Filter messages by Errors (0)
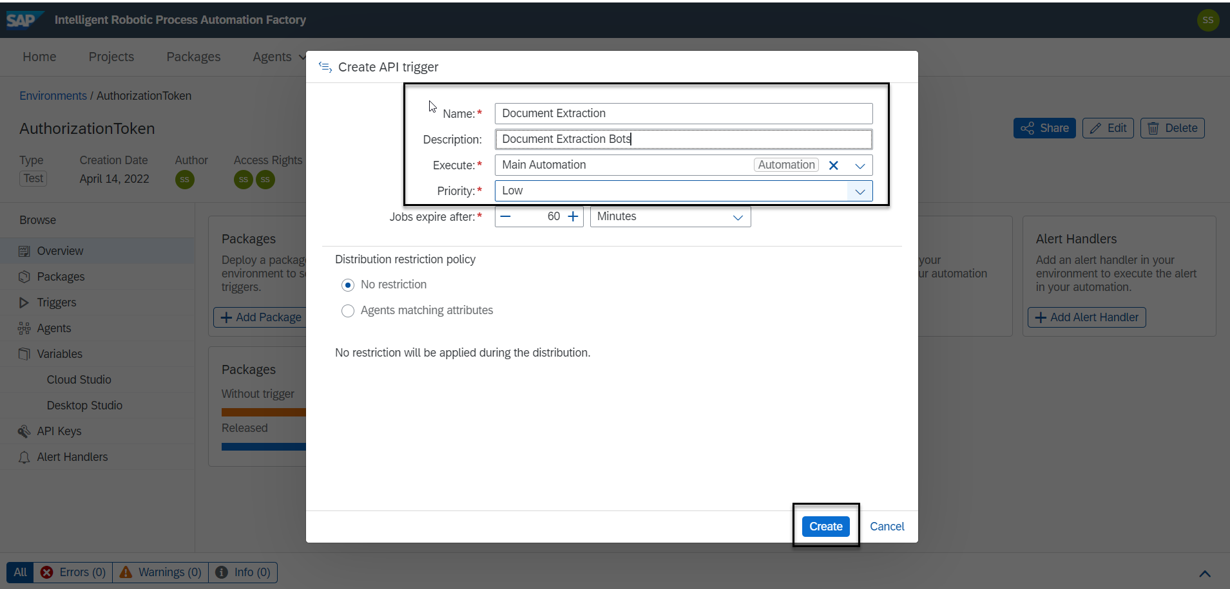The image size is (1230, 589). click(x=73, y=572)
